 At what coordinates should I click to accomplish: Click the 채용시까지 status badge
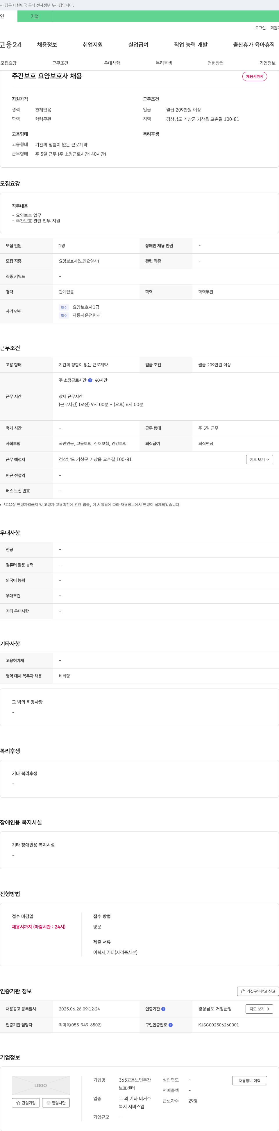click(255, 76)
